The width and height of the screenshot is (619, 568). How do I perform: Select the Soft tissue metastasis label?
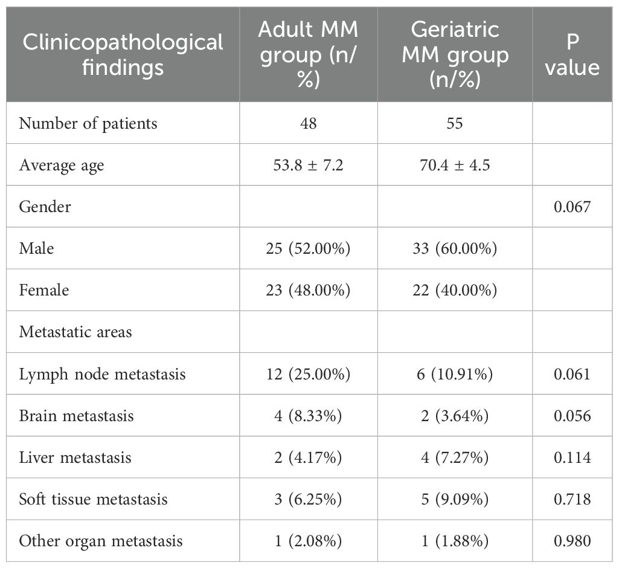pos(93,499)
